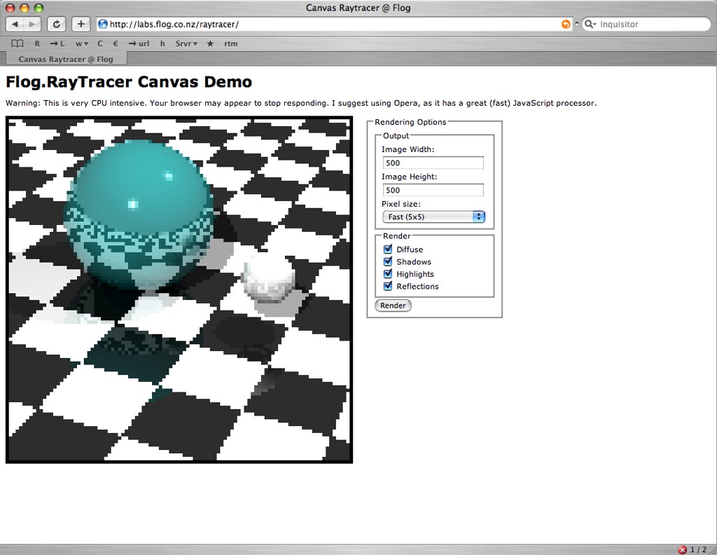Reload the raytracer page
717x555 pixels.
tap(56, 25)
